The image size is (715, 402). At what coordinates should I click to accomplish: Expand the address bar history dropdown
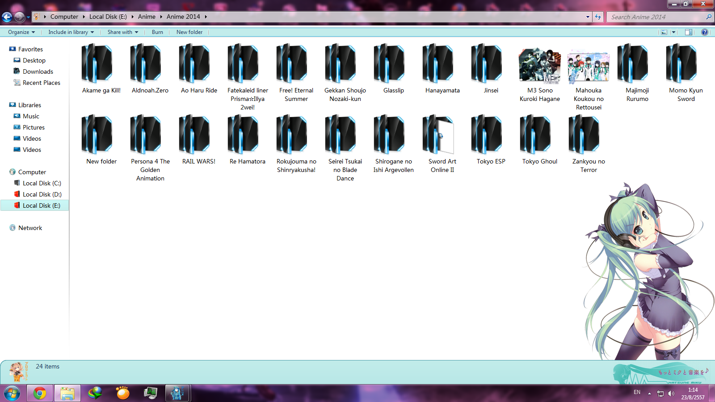(588, 17)
